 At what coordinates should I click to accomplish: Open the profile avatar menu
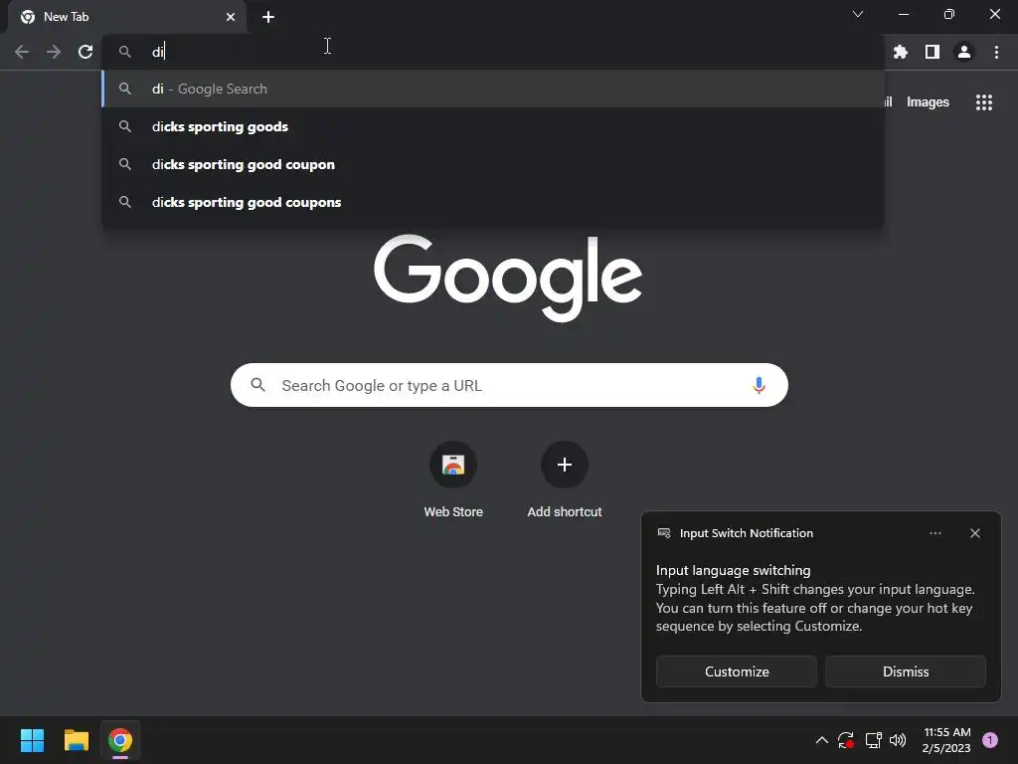pos(964,52)
